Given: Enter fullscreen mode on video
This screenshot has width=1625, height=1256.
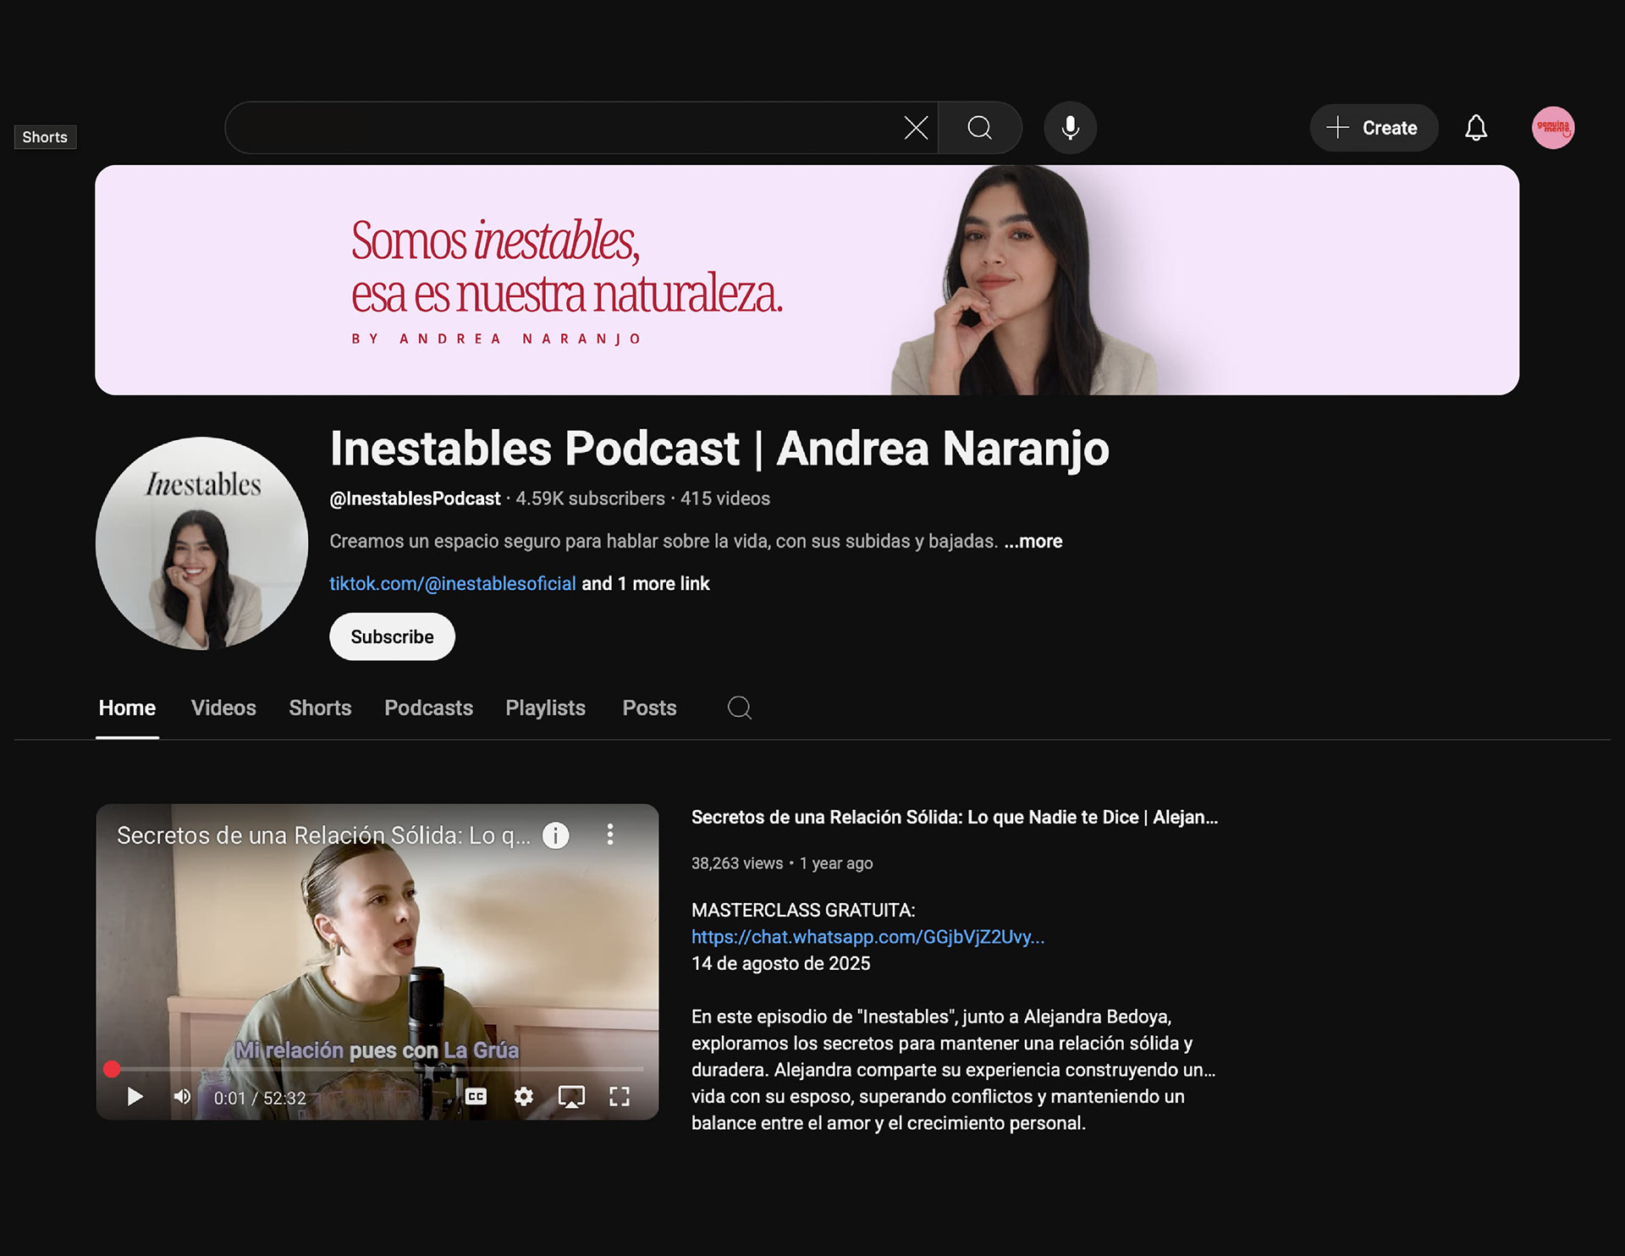Looking at the screenshot, I should 620,1097.
